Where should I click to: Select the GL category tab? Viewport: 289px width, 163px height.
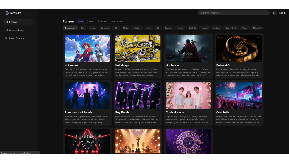(158, 28)
